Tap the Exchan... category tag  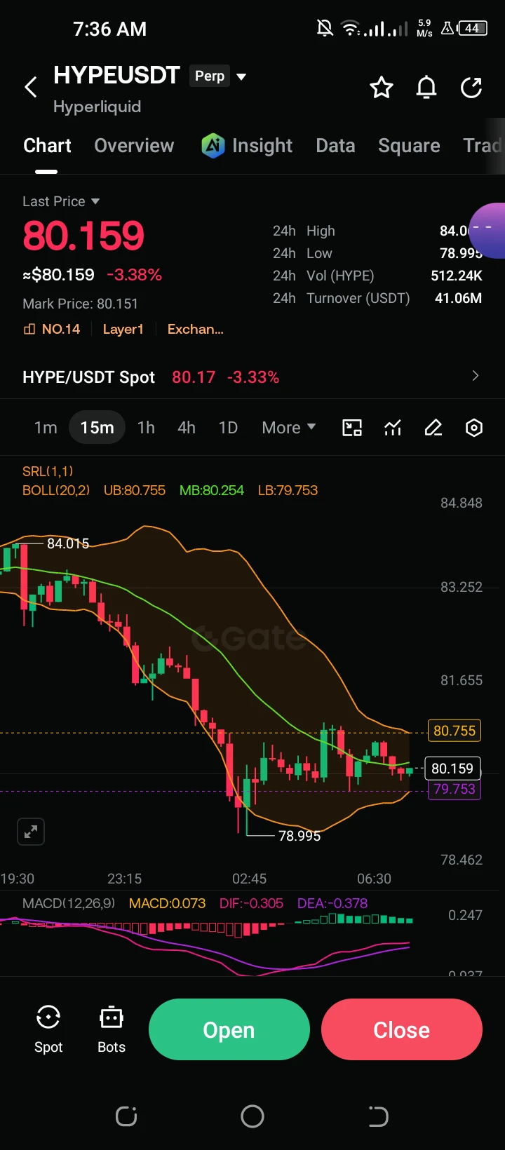[196, 329]
